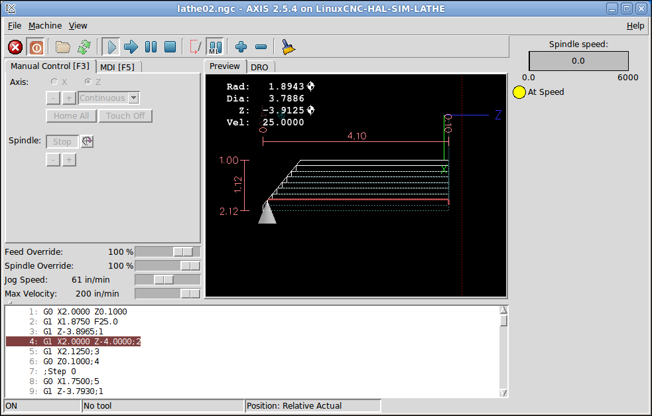This screenshot has width=652, height=416.
Task: Jog axis positive with plus button
Action: [x=69, y=98]
